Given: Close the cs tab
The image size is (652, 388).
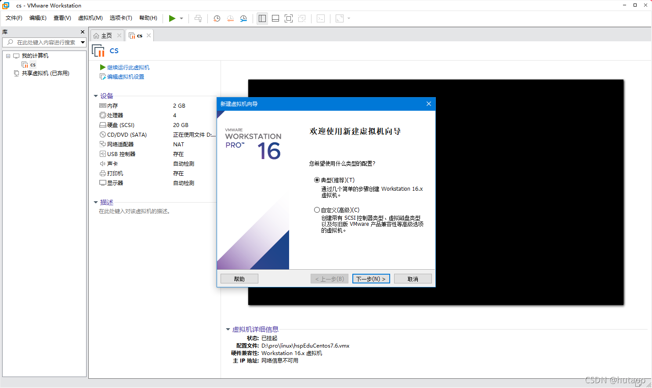Looking at the screenshot, I should click(x=149, y=36).
